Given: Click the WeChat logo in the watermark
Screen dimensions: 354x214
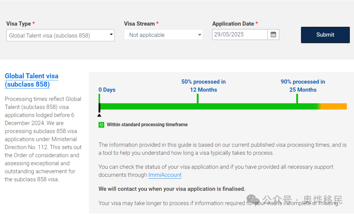Looking at the screenshot, I should pyautogui.click(x=253, y=199).
